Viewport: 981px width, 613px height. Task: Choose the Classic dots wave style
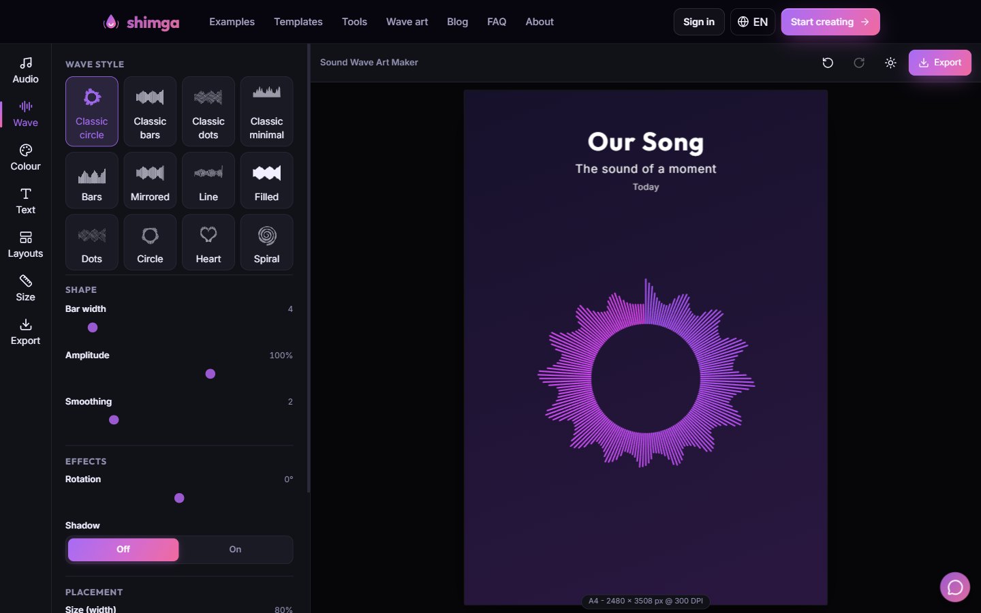point(208,112)
